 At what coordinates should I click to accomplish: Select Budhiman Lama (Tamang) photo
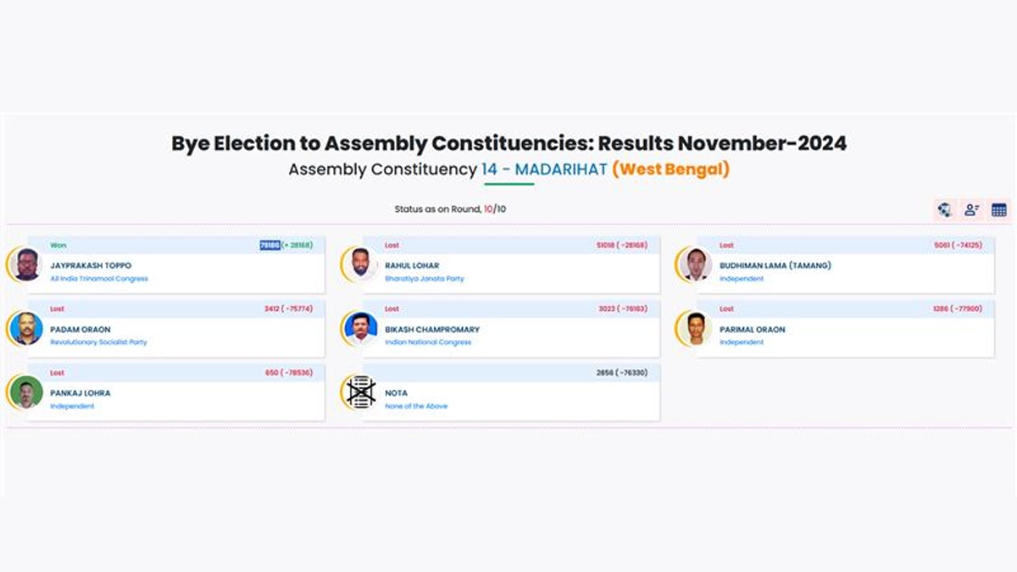point(696,264)
